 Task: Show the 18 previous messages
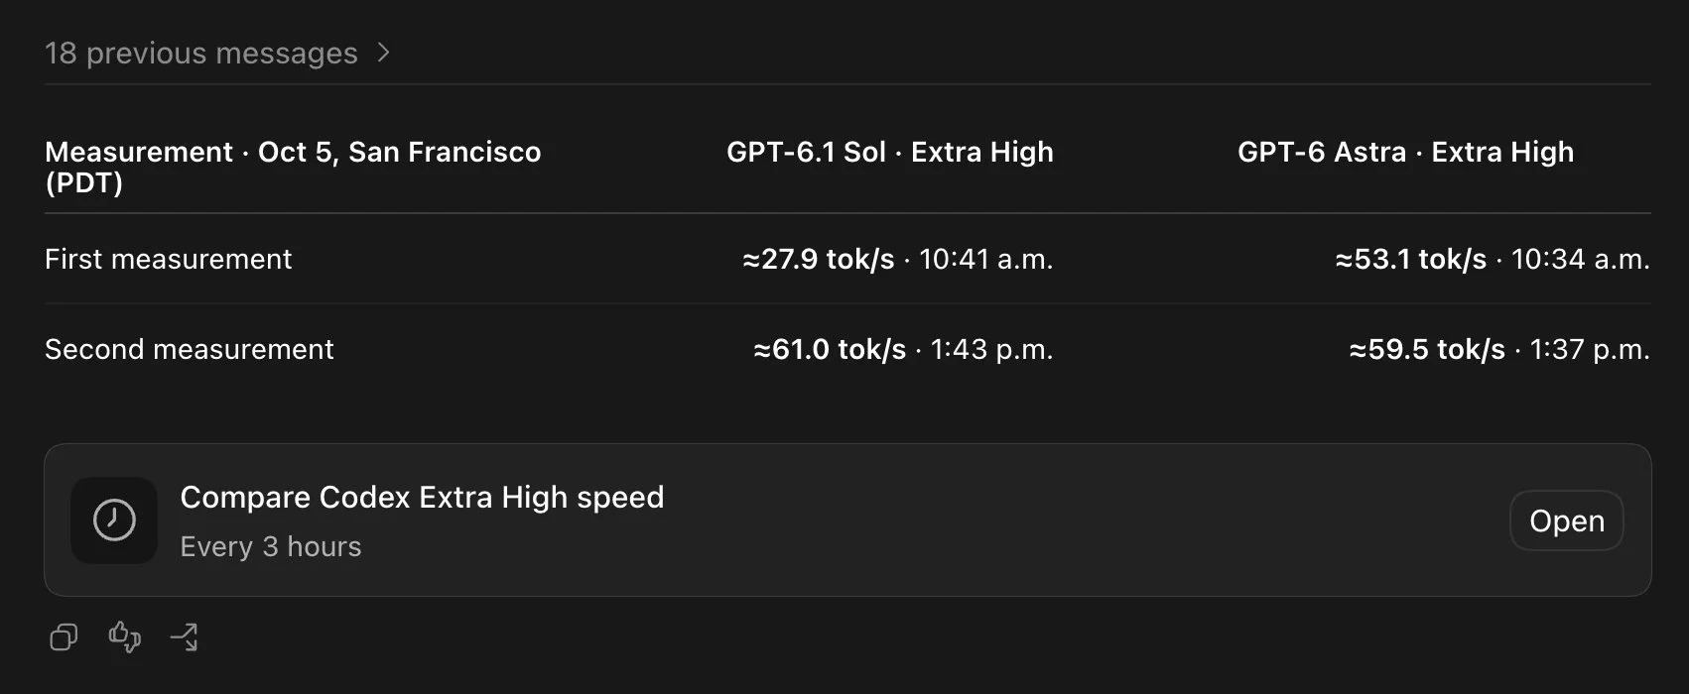click(x=201, y=53)
